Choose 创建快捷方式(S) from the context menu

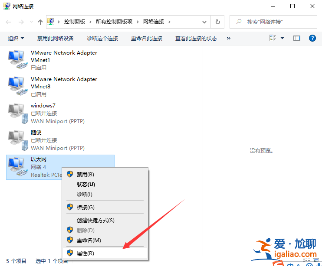click(105, 221)
